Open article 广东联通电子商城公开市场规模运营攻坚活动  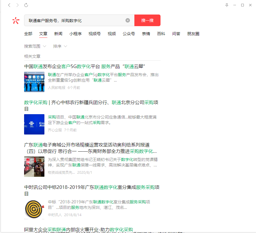[x=91, y=148]
